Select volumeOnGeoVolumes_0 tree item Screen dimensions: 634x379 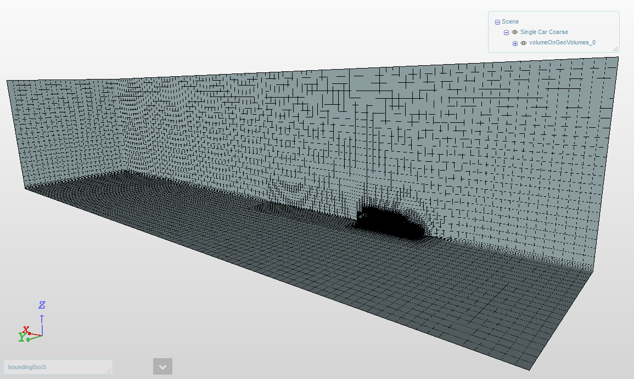562,42
